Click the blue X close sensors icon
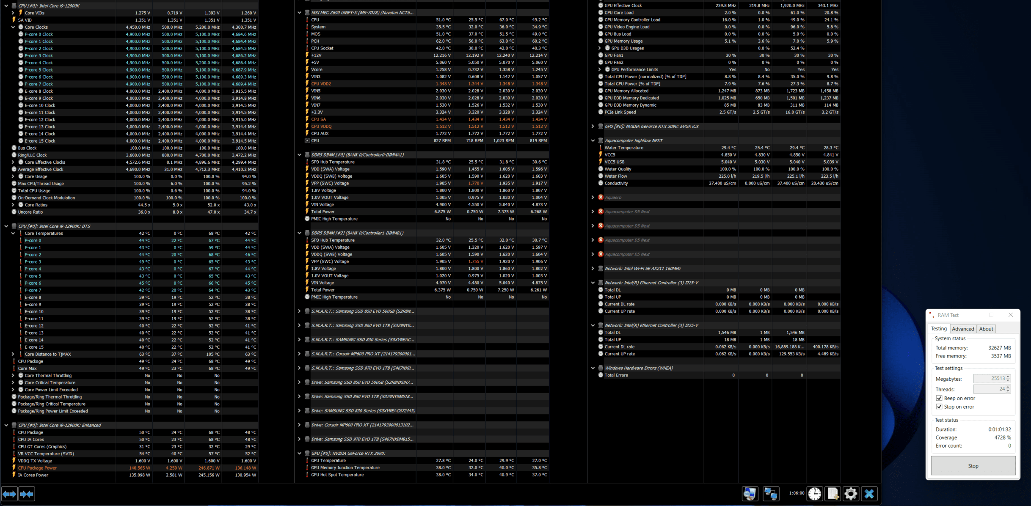Viewport: 1031px width, 506px height. coord(869,494)
